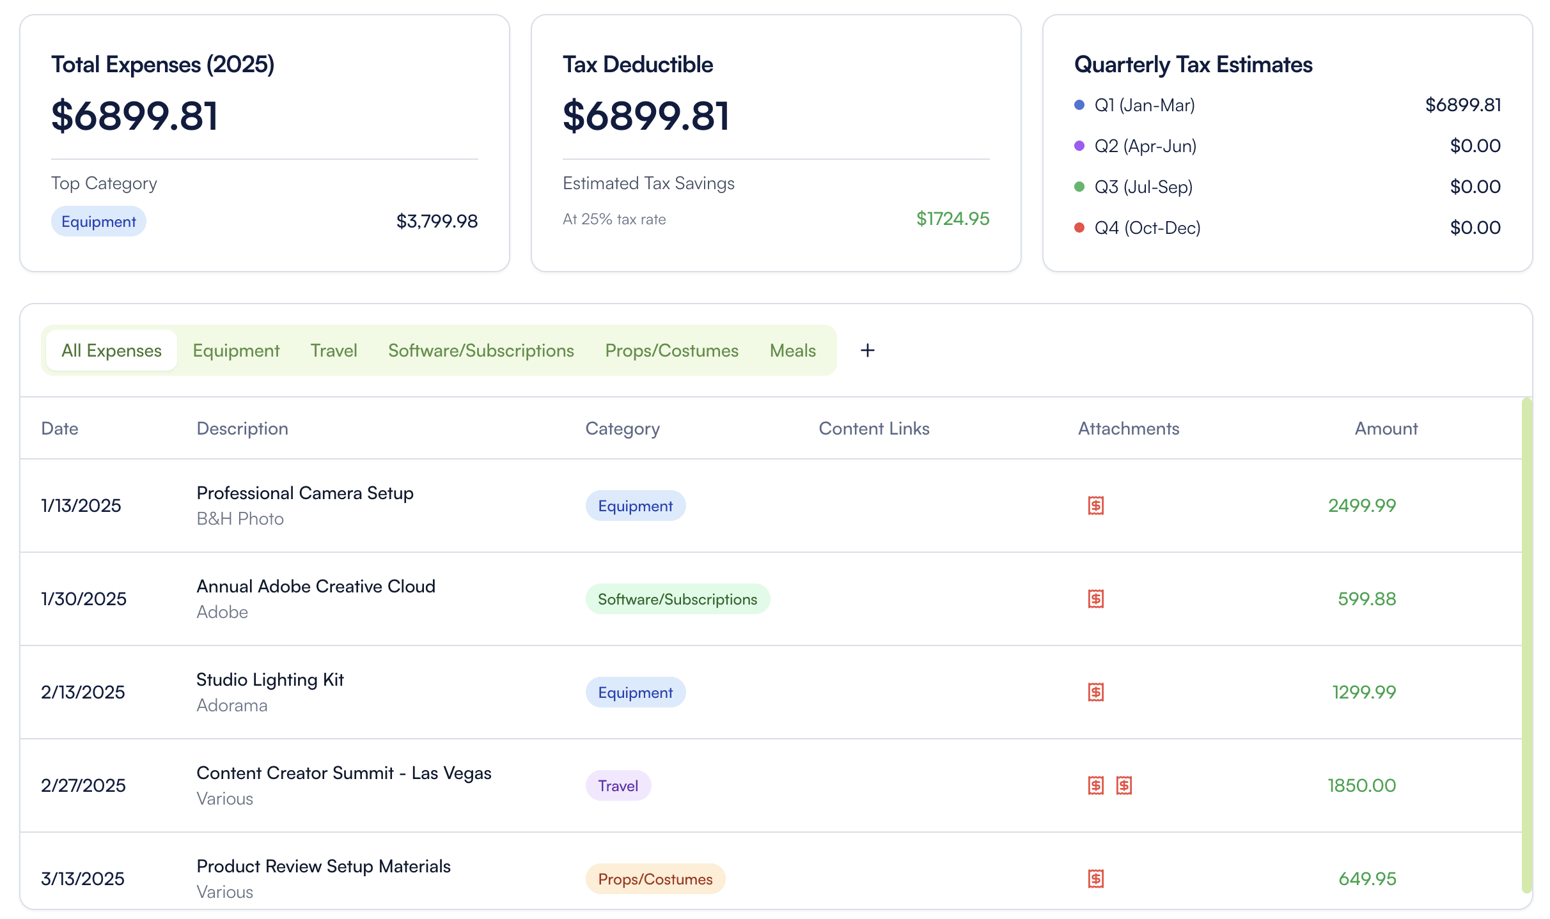Switch to the Equipment tab
The height and width of the screenshot is (919, 1550).
tap(236, 350)
